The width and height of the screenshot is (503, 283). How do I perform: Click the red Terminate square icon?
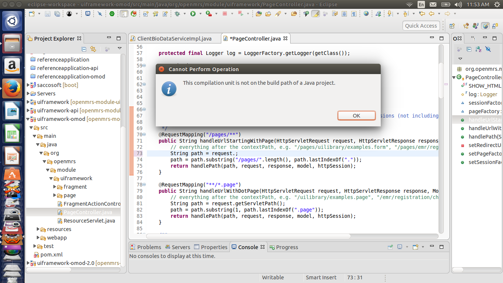pyautogui.click(x=225, y=14)
